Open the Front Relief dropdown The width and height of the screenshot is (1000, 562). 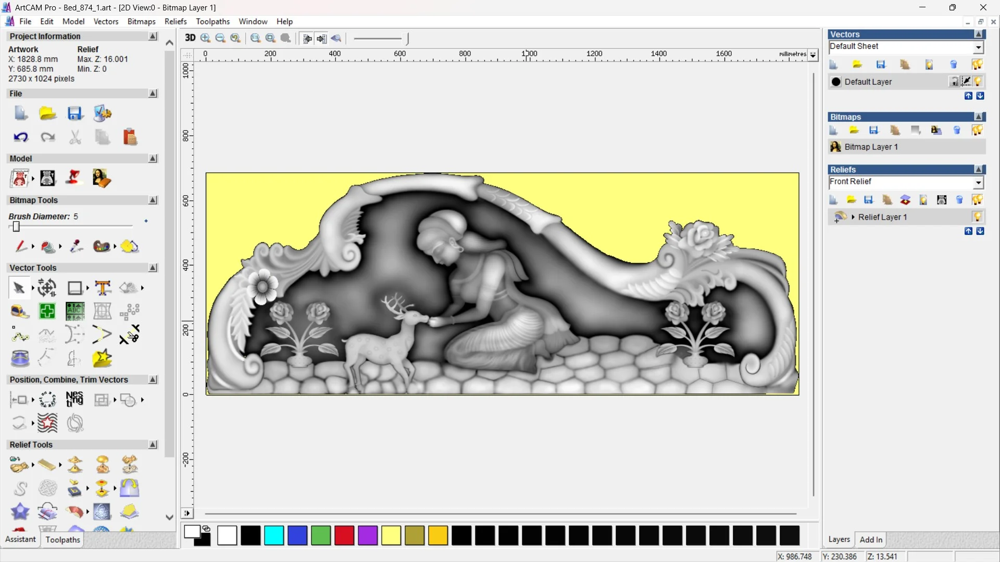[x=978, y=183]
